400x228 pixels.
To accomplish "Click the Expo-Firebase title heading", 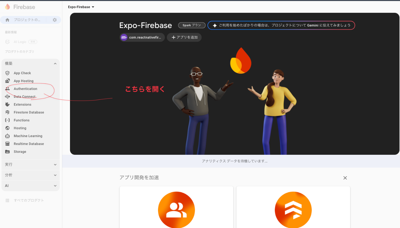I will point(146,25).
